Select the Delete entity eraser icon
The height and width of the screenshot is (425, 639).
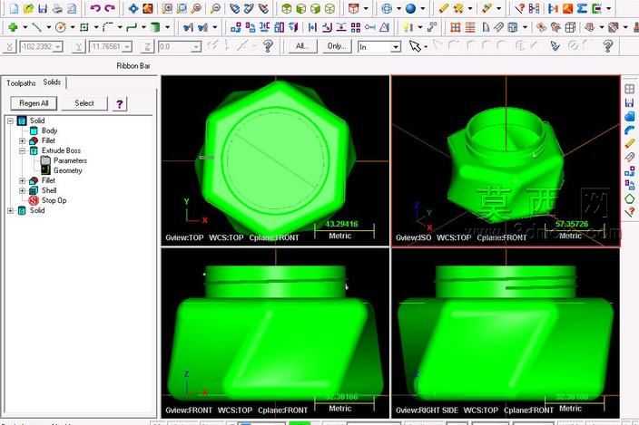coord(443,8)
